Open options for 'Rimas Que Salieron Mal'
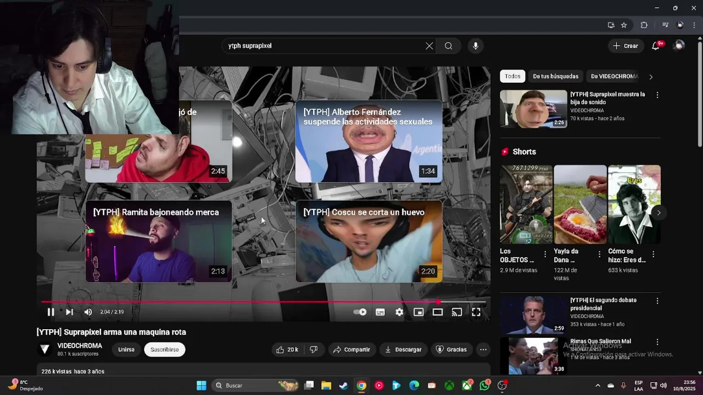 pyautogui.click(x=657, y=342)
